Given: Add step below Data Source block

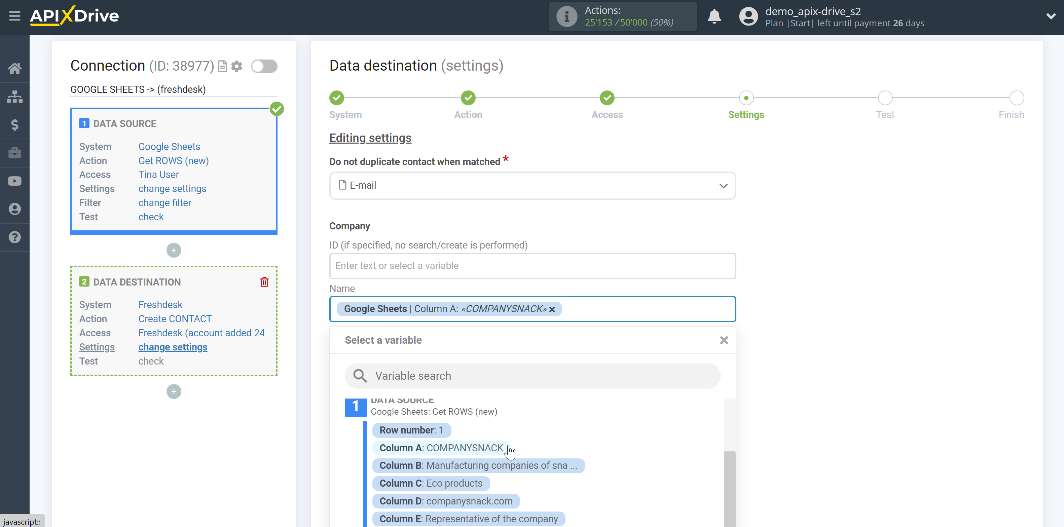Looking at the screenshot, I should 174,250.
